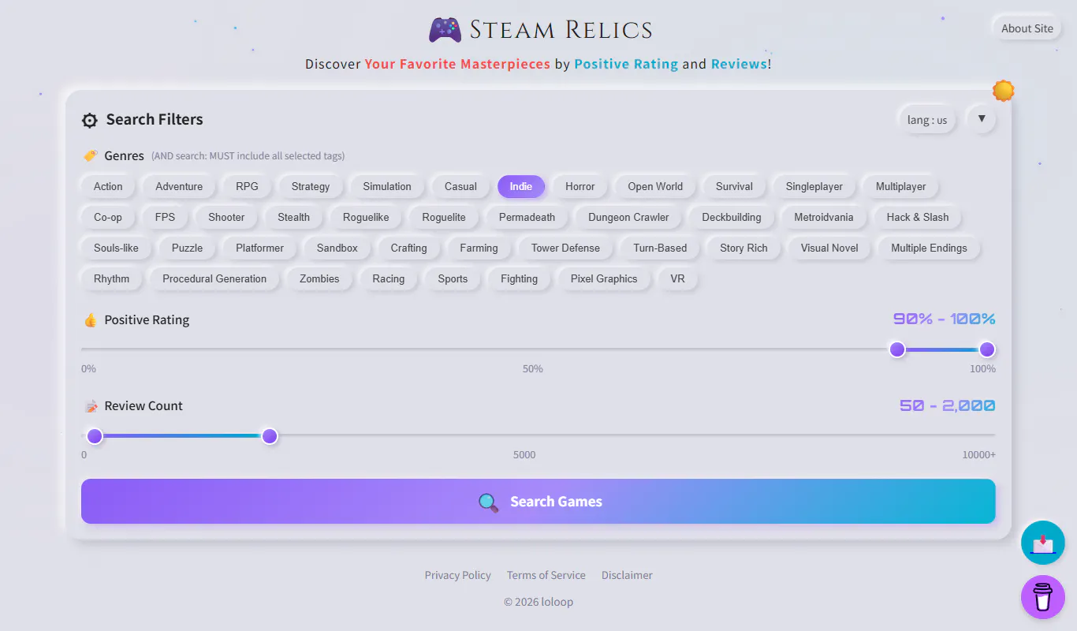1077x631 pixels.
Task: Open the coffee cup donation icon
Action: (x=1043, y=597)
